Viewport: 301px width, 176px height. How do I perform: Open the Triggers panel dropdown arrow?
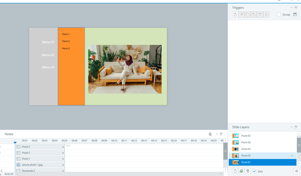(292, 8)
